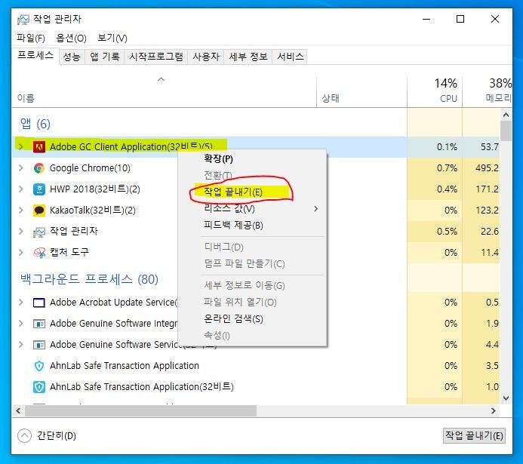
Task: Select the 프로세스 tab
Action: [35, 55]
